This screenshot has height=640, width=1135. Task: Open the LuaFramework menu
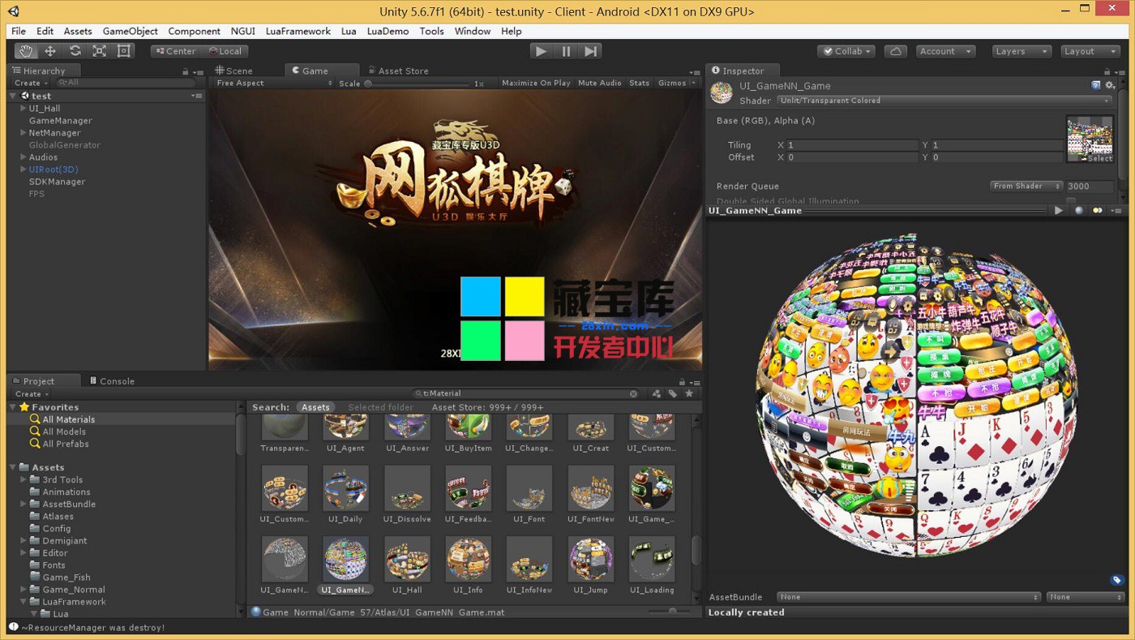298,31
